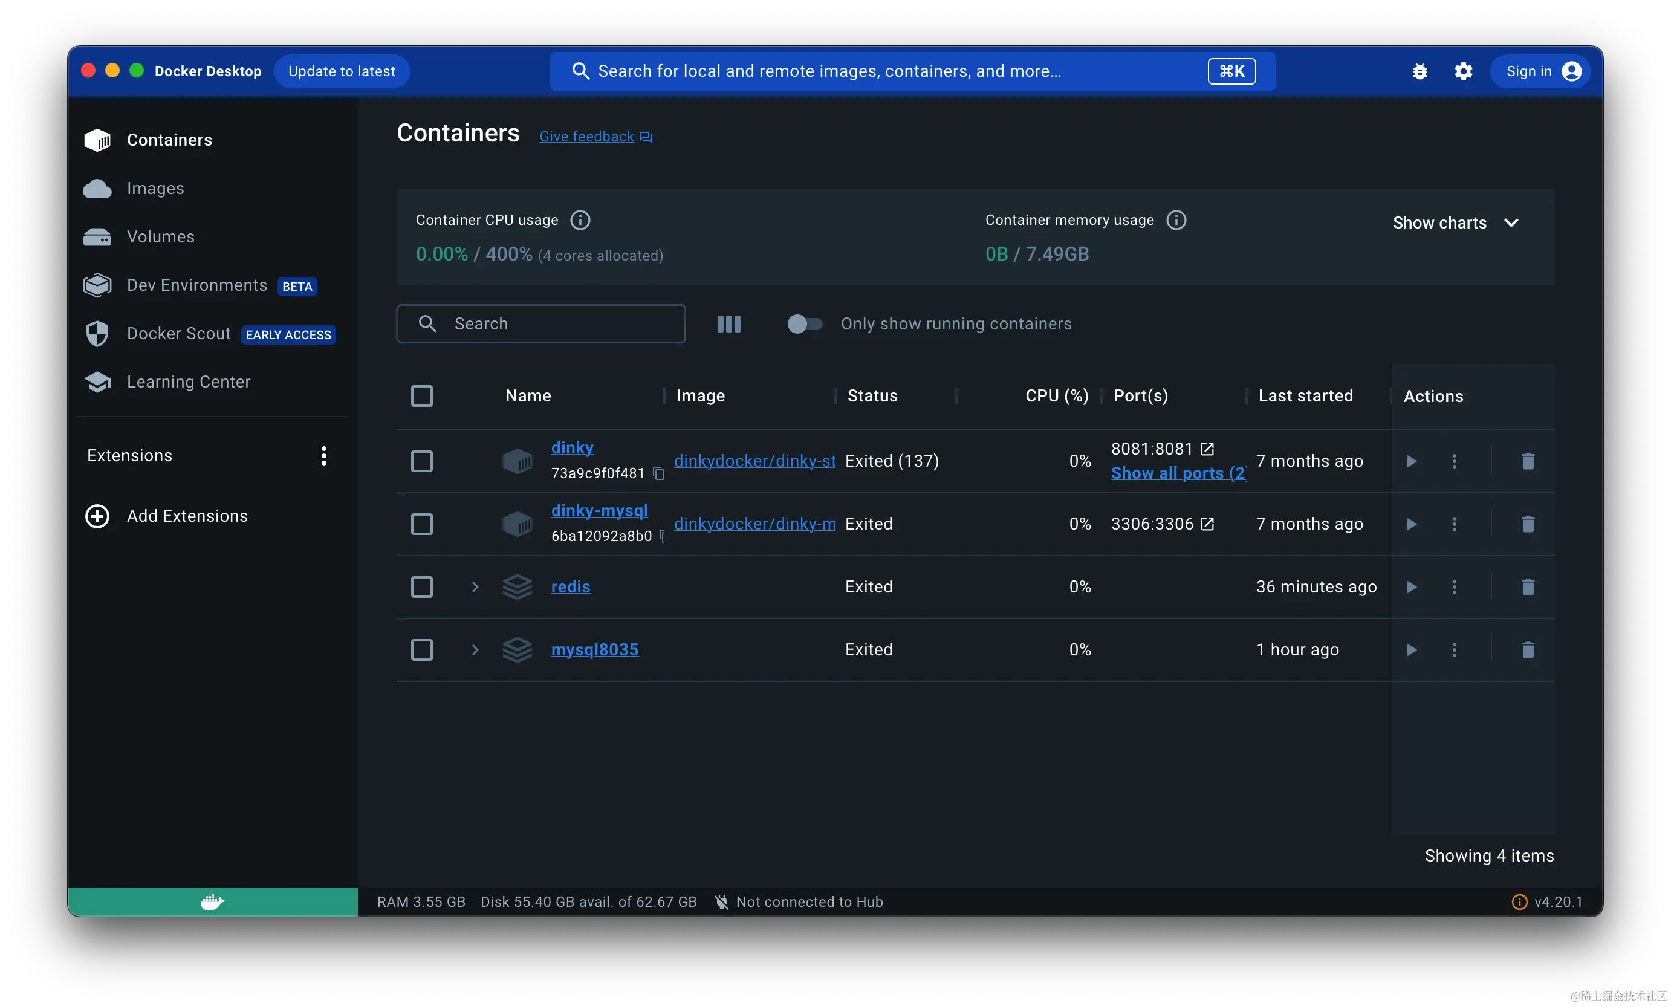Click the column layout icon

[x=728, y=324]
